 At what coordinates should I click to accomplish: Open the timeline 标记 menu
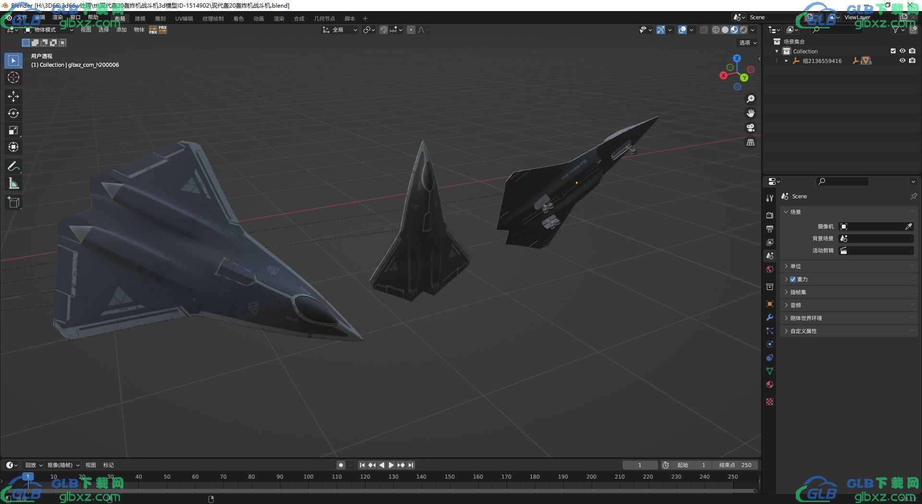click(109, 465)
